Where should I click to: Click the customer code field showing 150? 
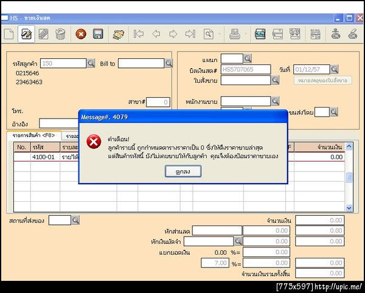coord(63,63)
